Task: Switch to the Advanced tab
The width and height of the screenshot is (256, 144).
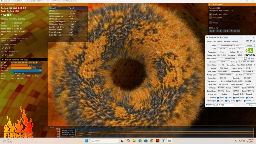Action: coord(227,41)
